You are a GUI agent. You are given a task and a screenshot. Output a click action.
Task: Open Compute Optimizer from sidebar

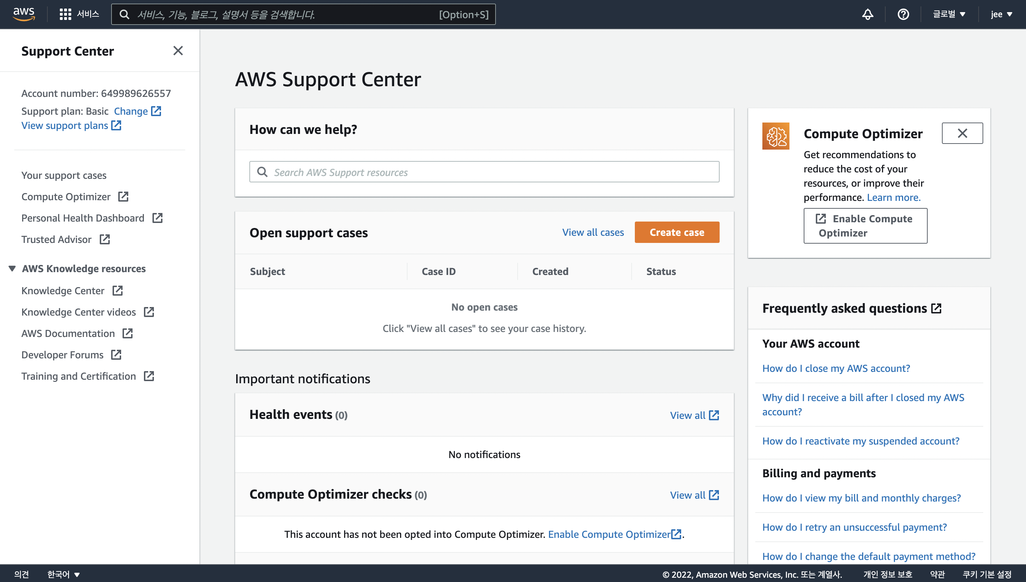(x=66, y=197)
